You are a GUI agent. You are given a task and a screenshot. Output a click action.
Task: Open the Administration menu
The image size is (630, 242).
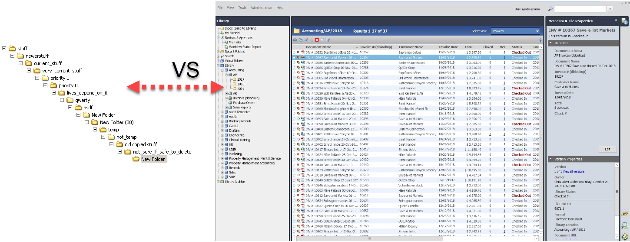[x=261, y=8]
